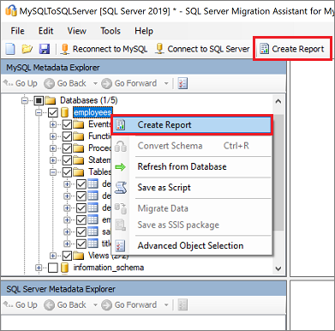Viewport: 335px width, 331px height.
Task: Expand the Statements folder node
Action: (x=53, y=160)
